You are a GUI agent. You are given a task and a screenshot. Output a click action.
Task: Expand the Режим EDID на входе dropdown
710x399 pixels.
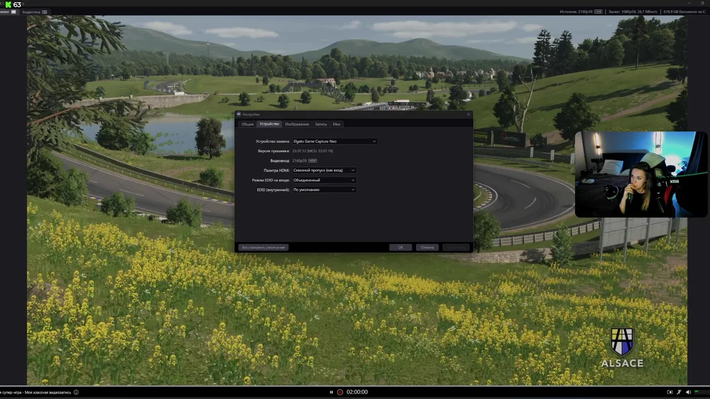[324, 180]
